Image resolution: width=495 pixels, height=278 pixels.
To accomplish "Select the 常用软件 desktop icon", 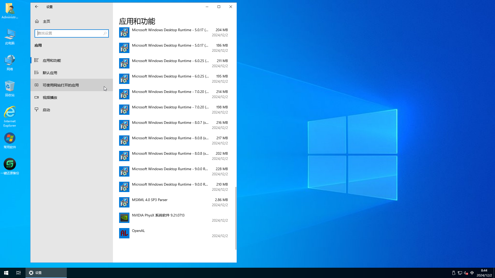I will click(x=10, y=141).
